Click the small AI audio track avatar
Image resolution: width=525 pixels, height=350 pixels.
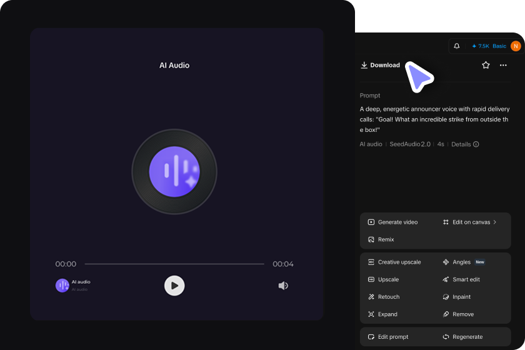pos(62,286)
